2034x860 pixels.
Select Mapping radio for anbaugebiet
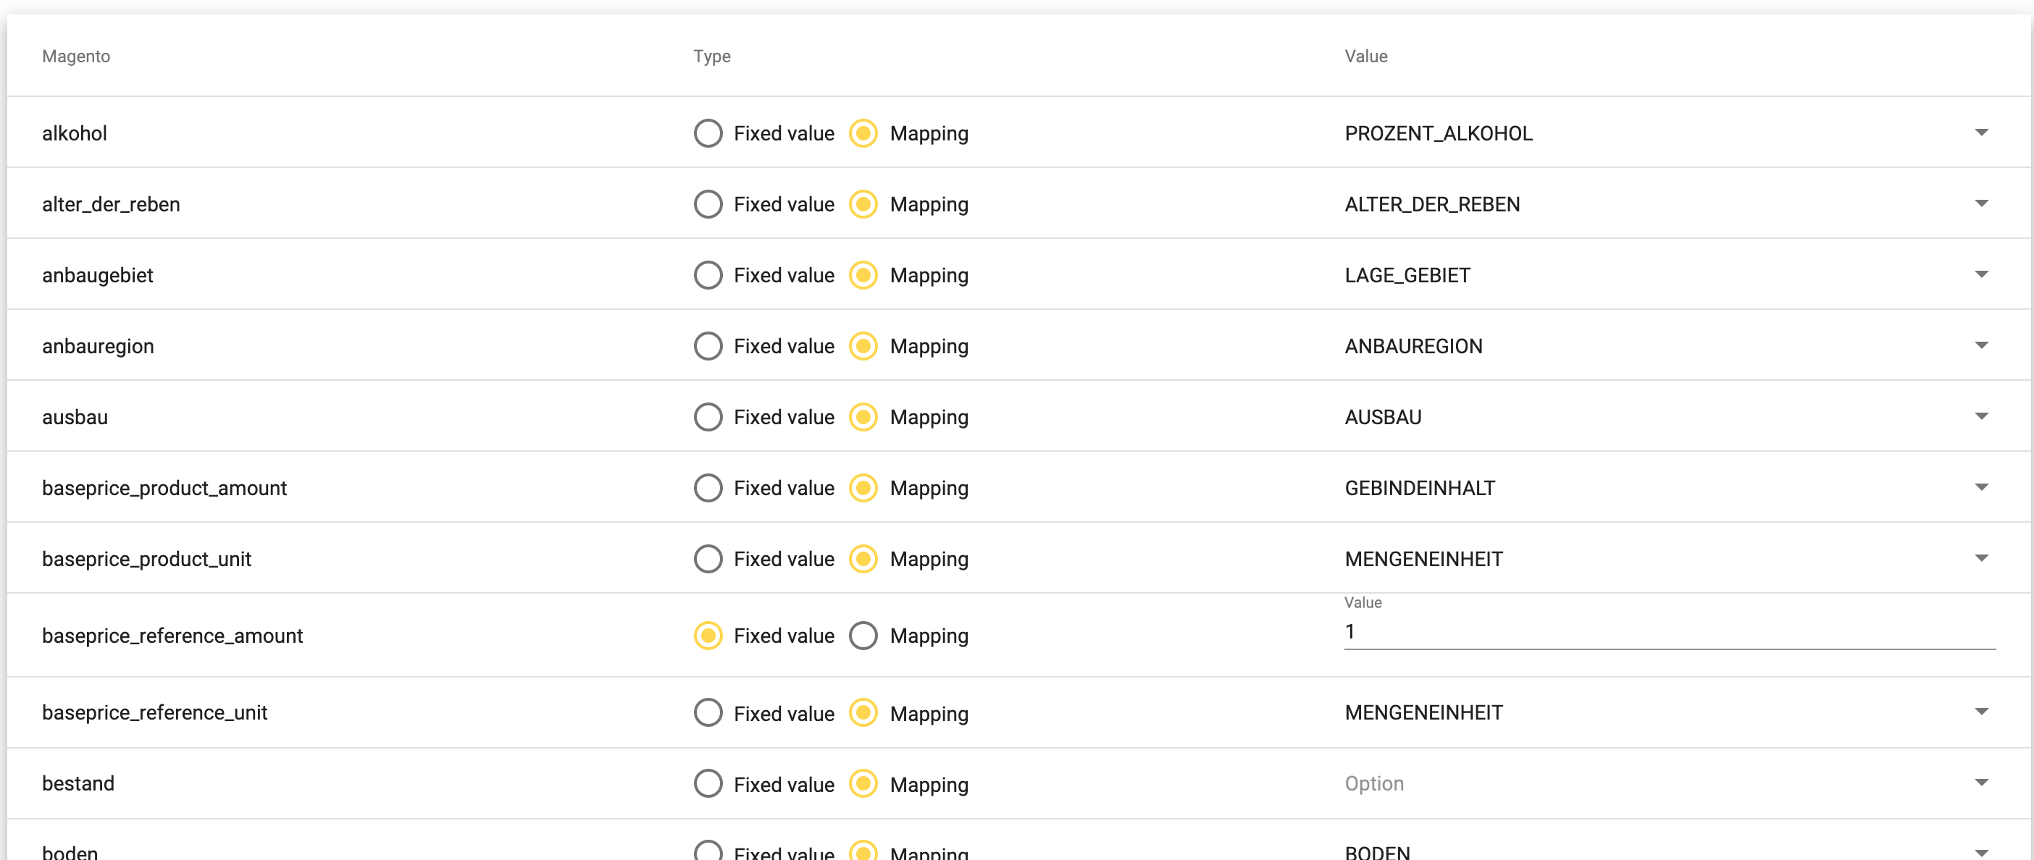click(863, 275)
